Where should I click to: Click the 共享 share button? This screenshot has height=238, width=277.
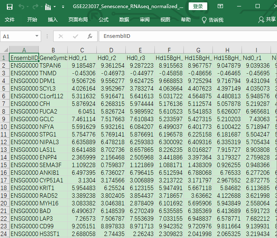[267, 19]
